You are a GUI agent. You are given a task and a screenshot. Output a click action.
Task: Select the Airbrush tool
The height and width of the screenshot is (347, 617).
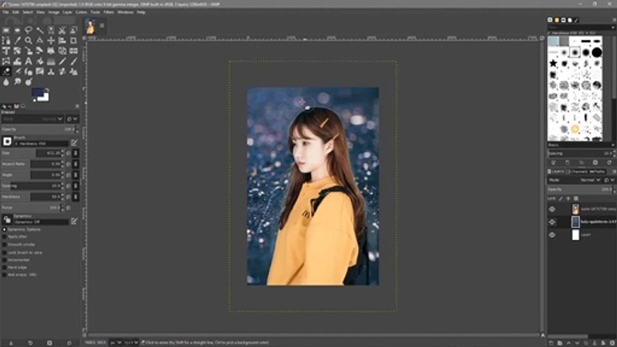coord(17,71)
